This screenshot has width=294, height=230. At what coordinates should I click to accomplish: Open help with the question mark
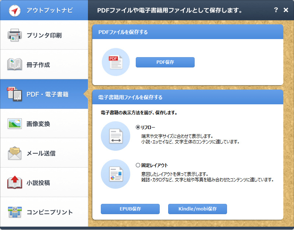276,10
